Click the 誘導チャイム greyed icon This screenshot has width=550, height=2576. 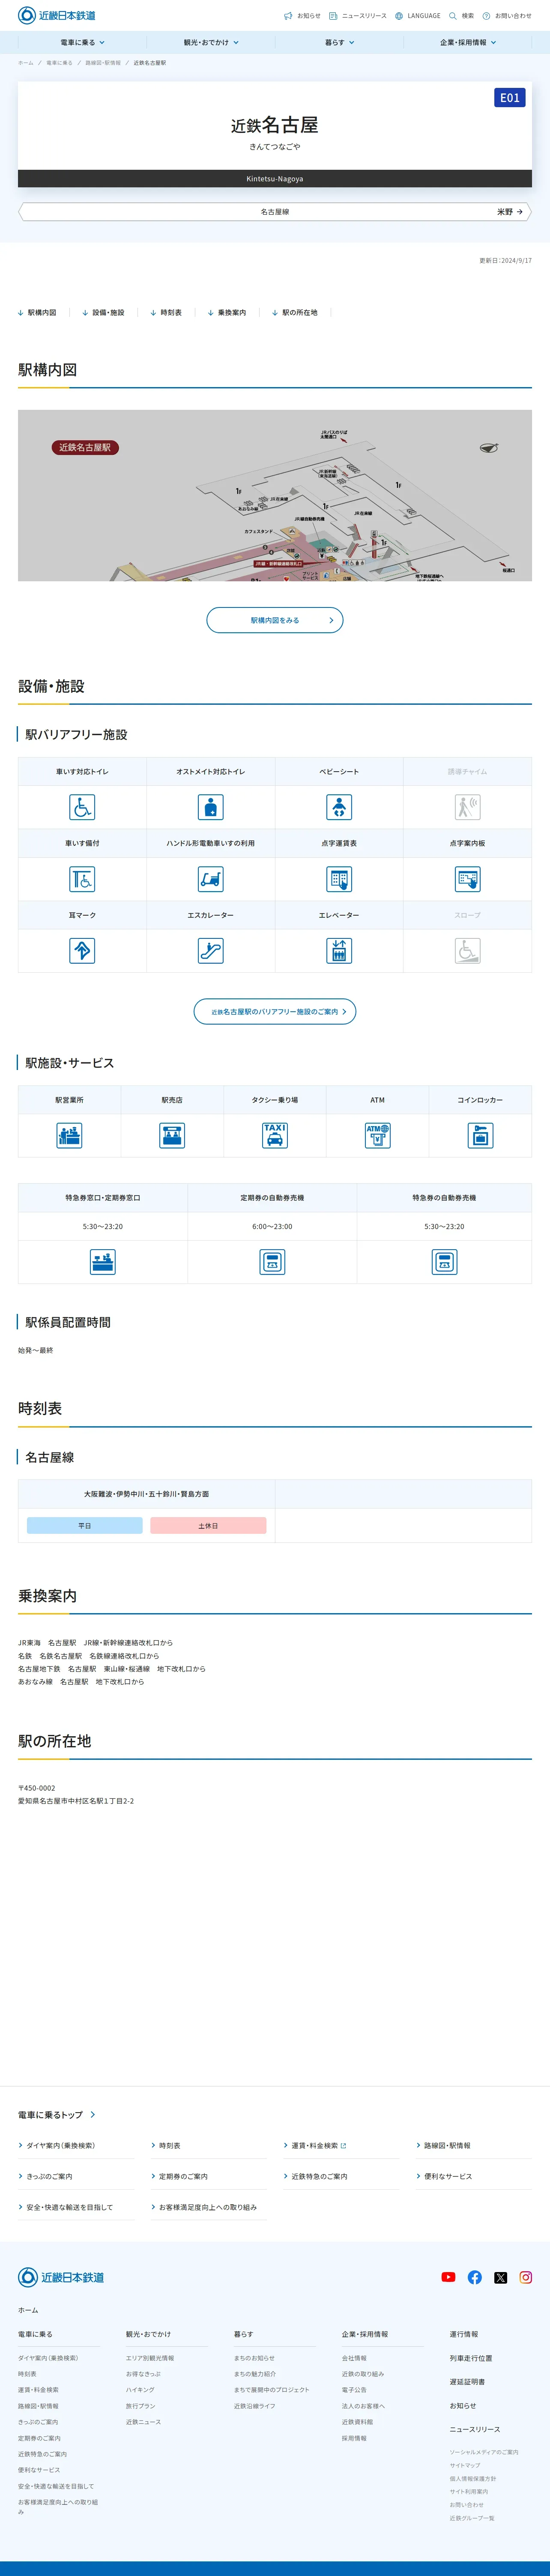click(x=468, y=807)
